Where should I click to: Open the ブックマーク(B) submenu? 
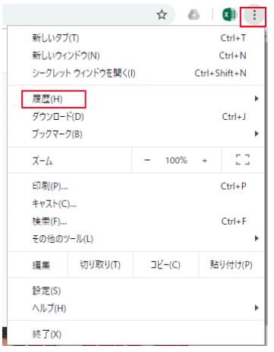tap(136, 134)
